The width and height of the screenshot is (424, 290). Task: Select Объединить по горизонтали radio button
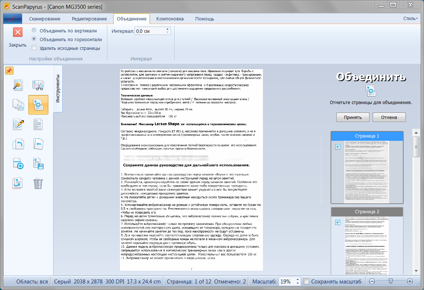[x=34, y=39]
